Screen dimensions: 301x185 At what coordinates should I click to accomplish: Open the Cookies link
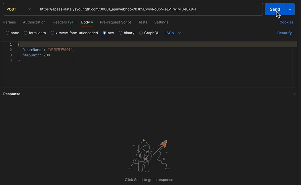click(286, 22)
